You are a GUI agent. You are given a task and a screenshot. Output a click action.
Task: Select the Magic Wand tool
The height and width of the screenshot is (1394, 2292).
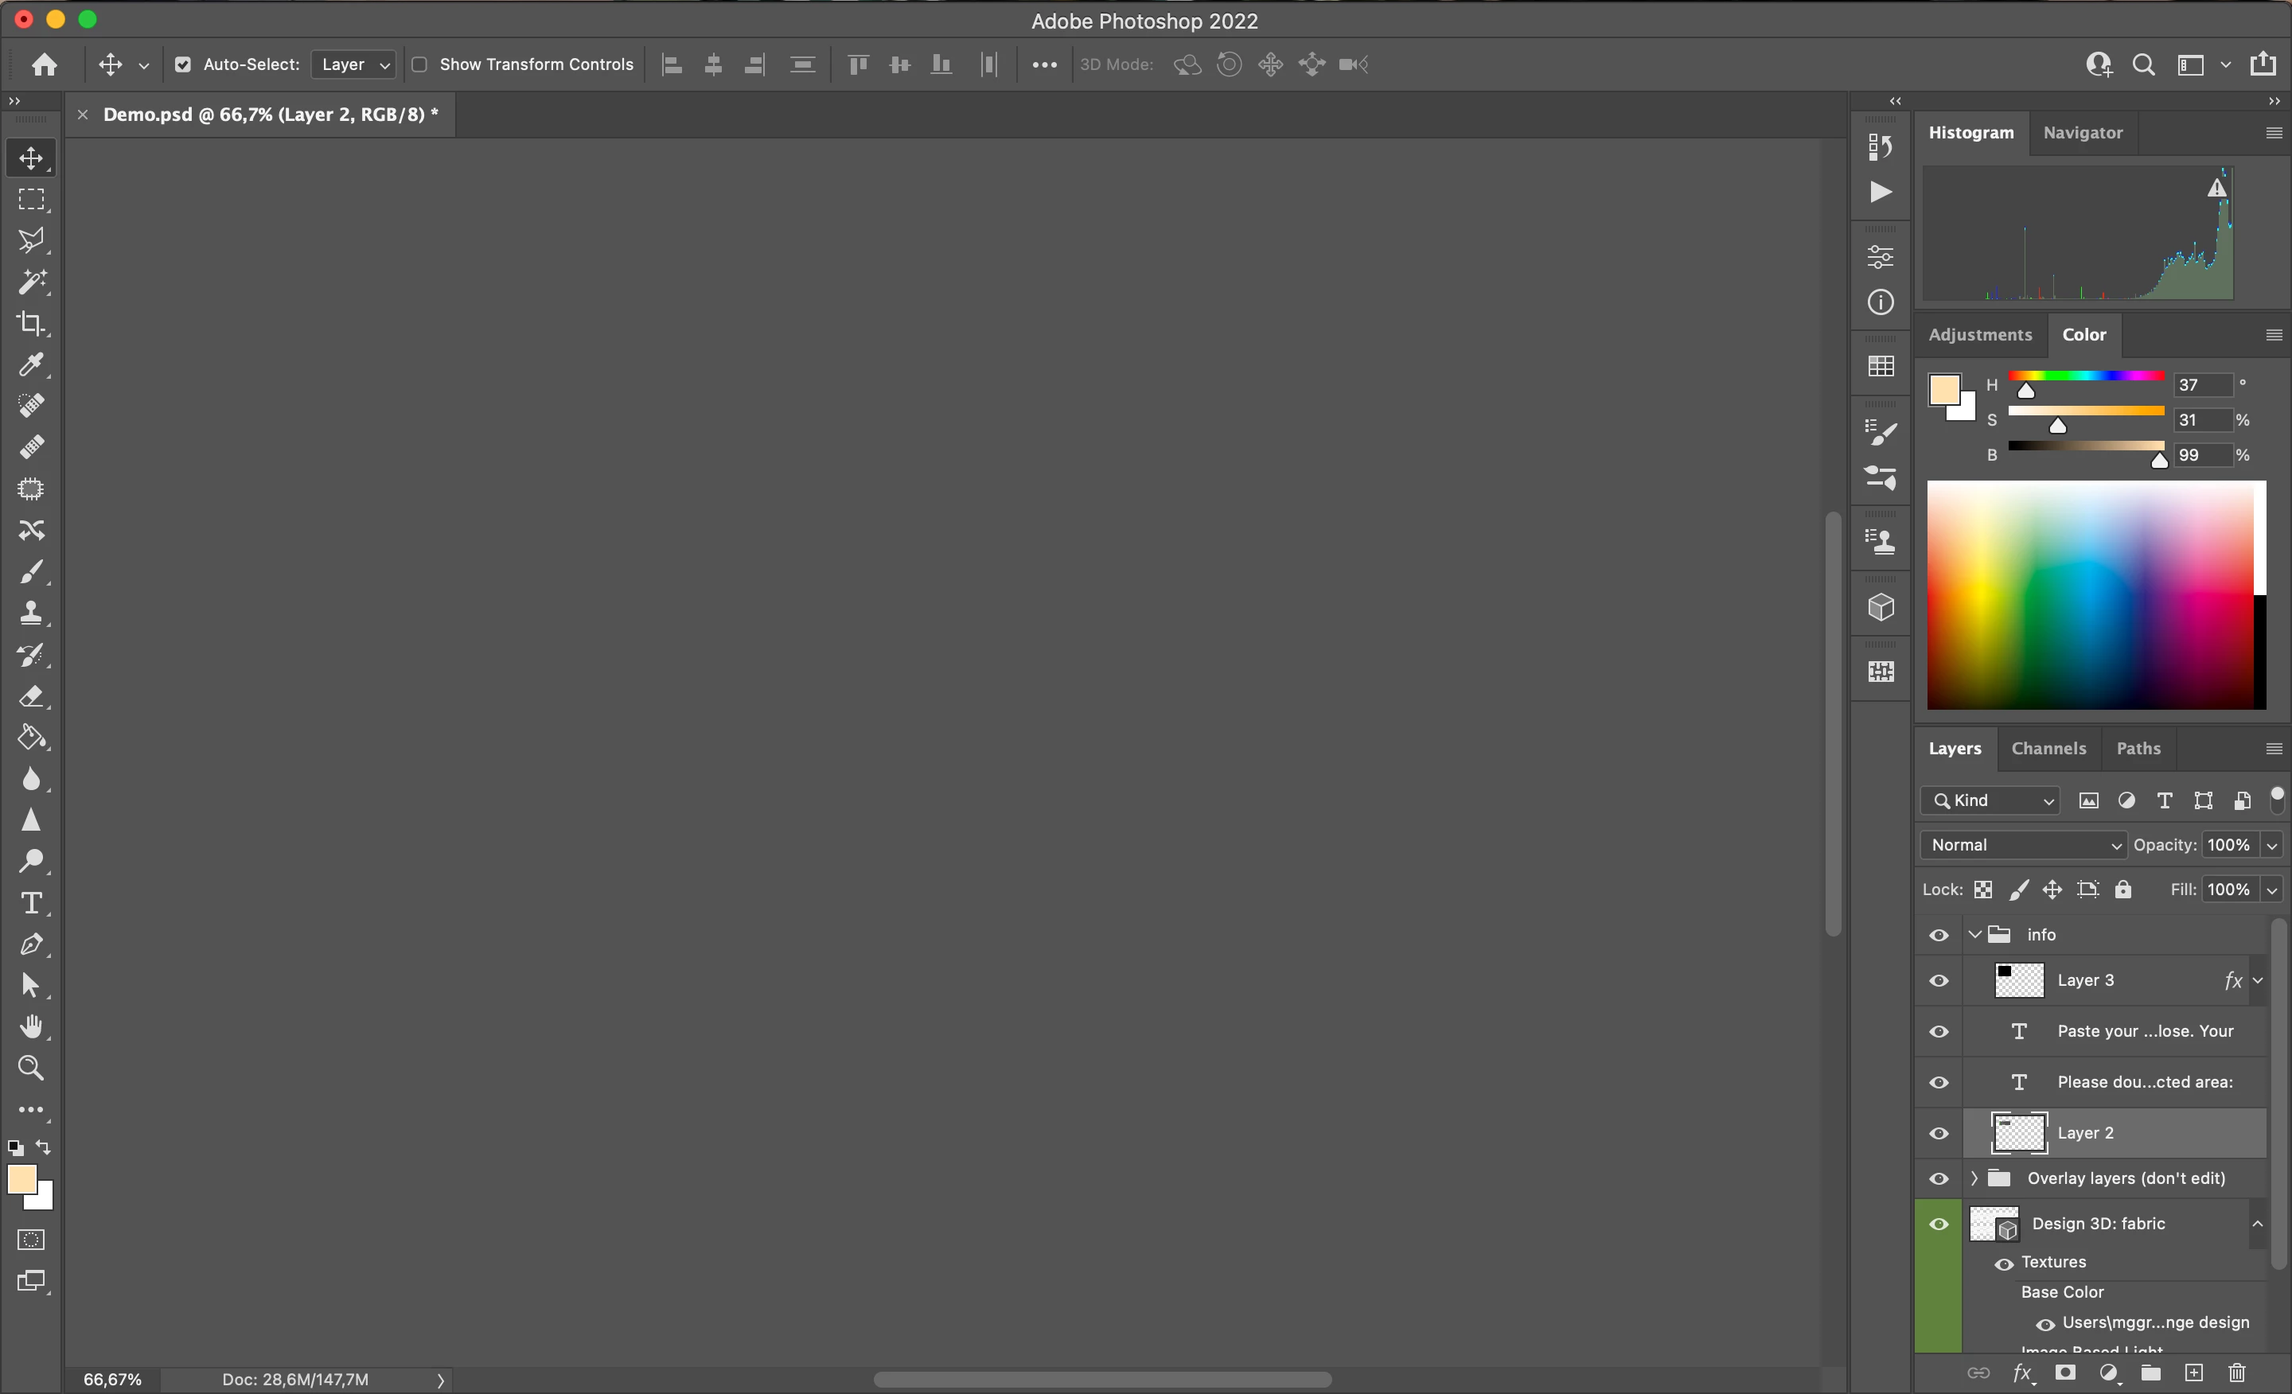click(x=31, y=282)
